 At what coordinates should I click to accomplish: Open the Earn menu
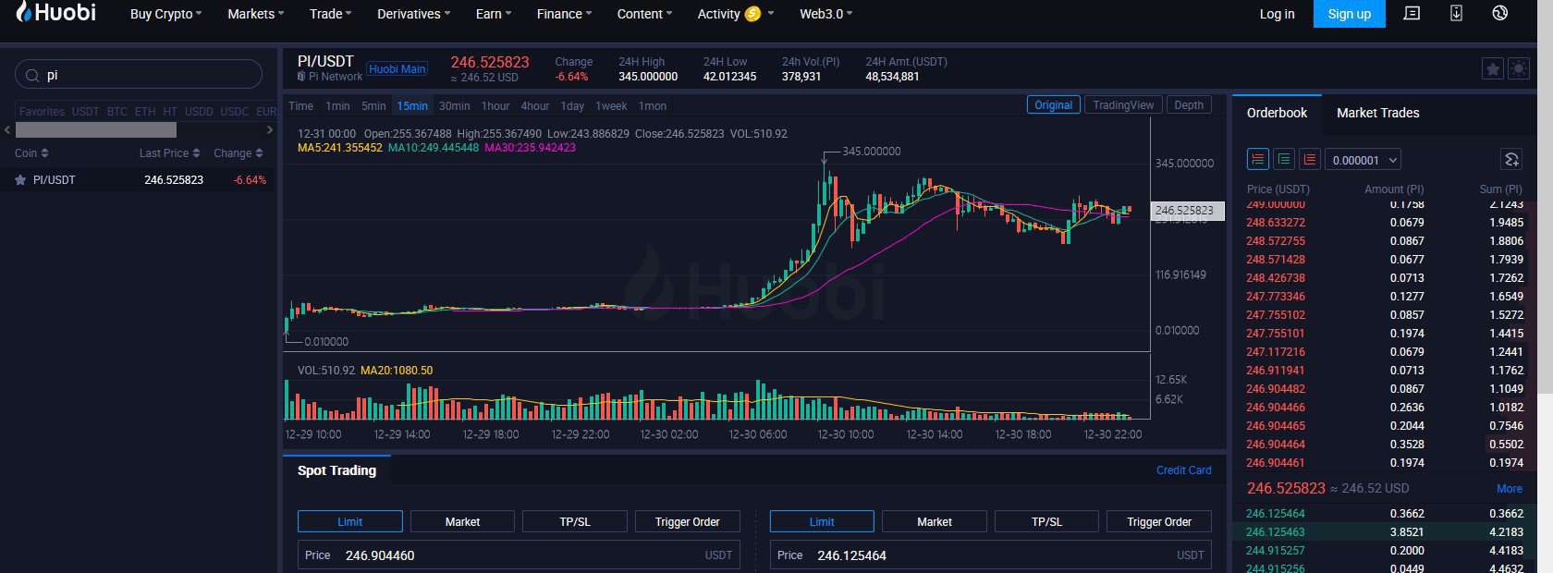[x=493, y=14]
